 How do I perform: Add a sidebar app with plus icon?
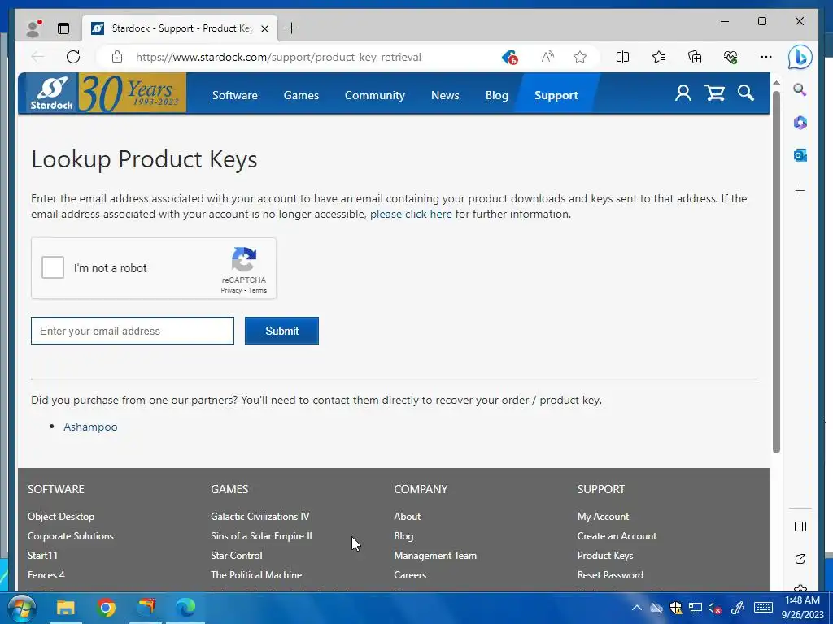pos(800,190)
